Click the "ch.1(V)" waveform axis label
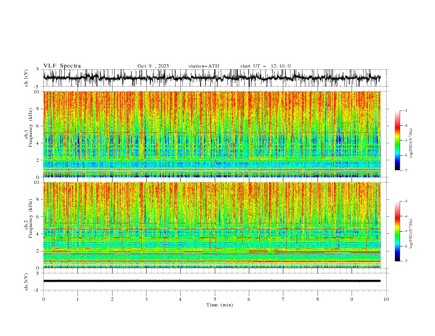The image size is (435, 336). tap(26, 78)
